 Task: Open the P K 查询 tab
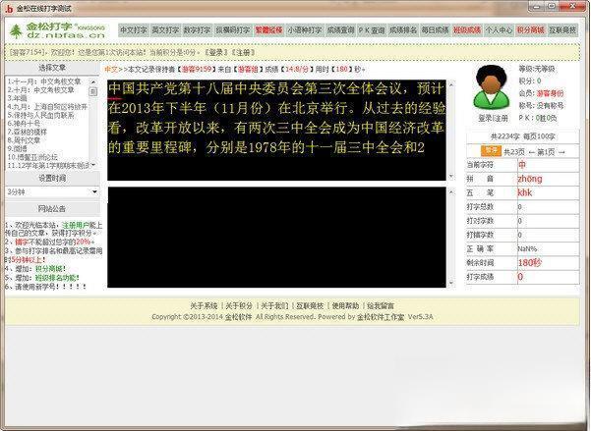(x=372, y=30)
